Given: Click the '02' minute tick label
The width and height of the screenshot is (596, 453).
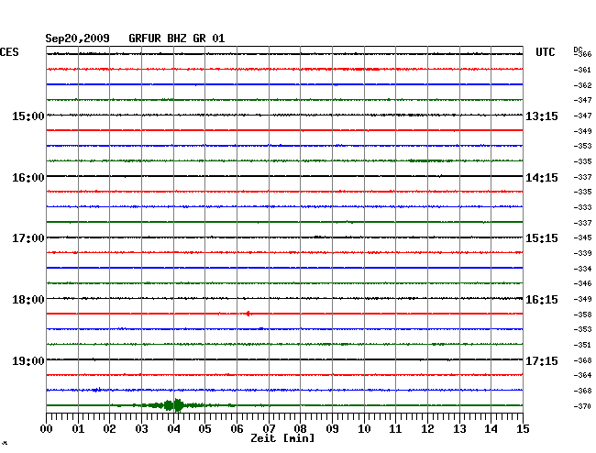Looking at the screenshot, I should pyautogui.click(x=109, y=429).
